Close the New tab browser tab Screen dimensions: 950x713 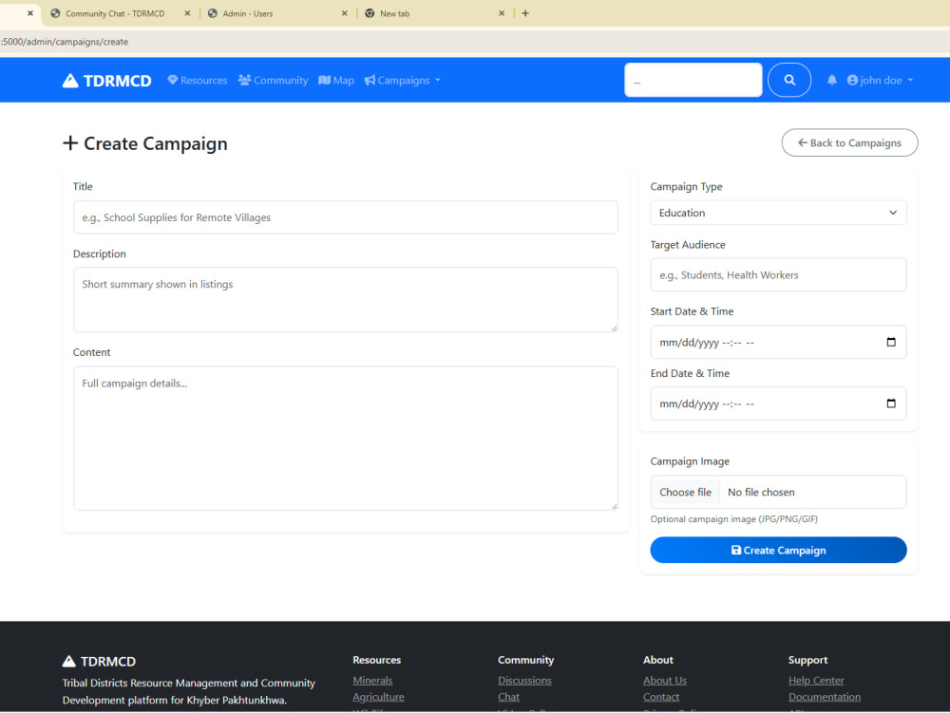click(x=502, y=13)
